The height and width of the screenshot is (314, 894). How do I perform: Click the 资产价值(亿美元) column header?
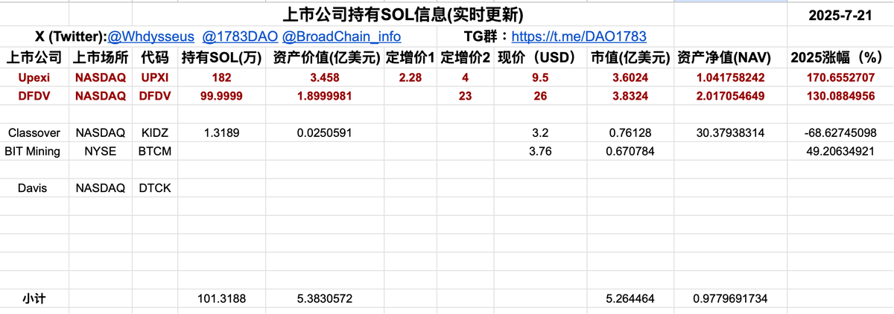(326, 57)
